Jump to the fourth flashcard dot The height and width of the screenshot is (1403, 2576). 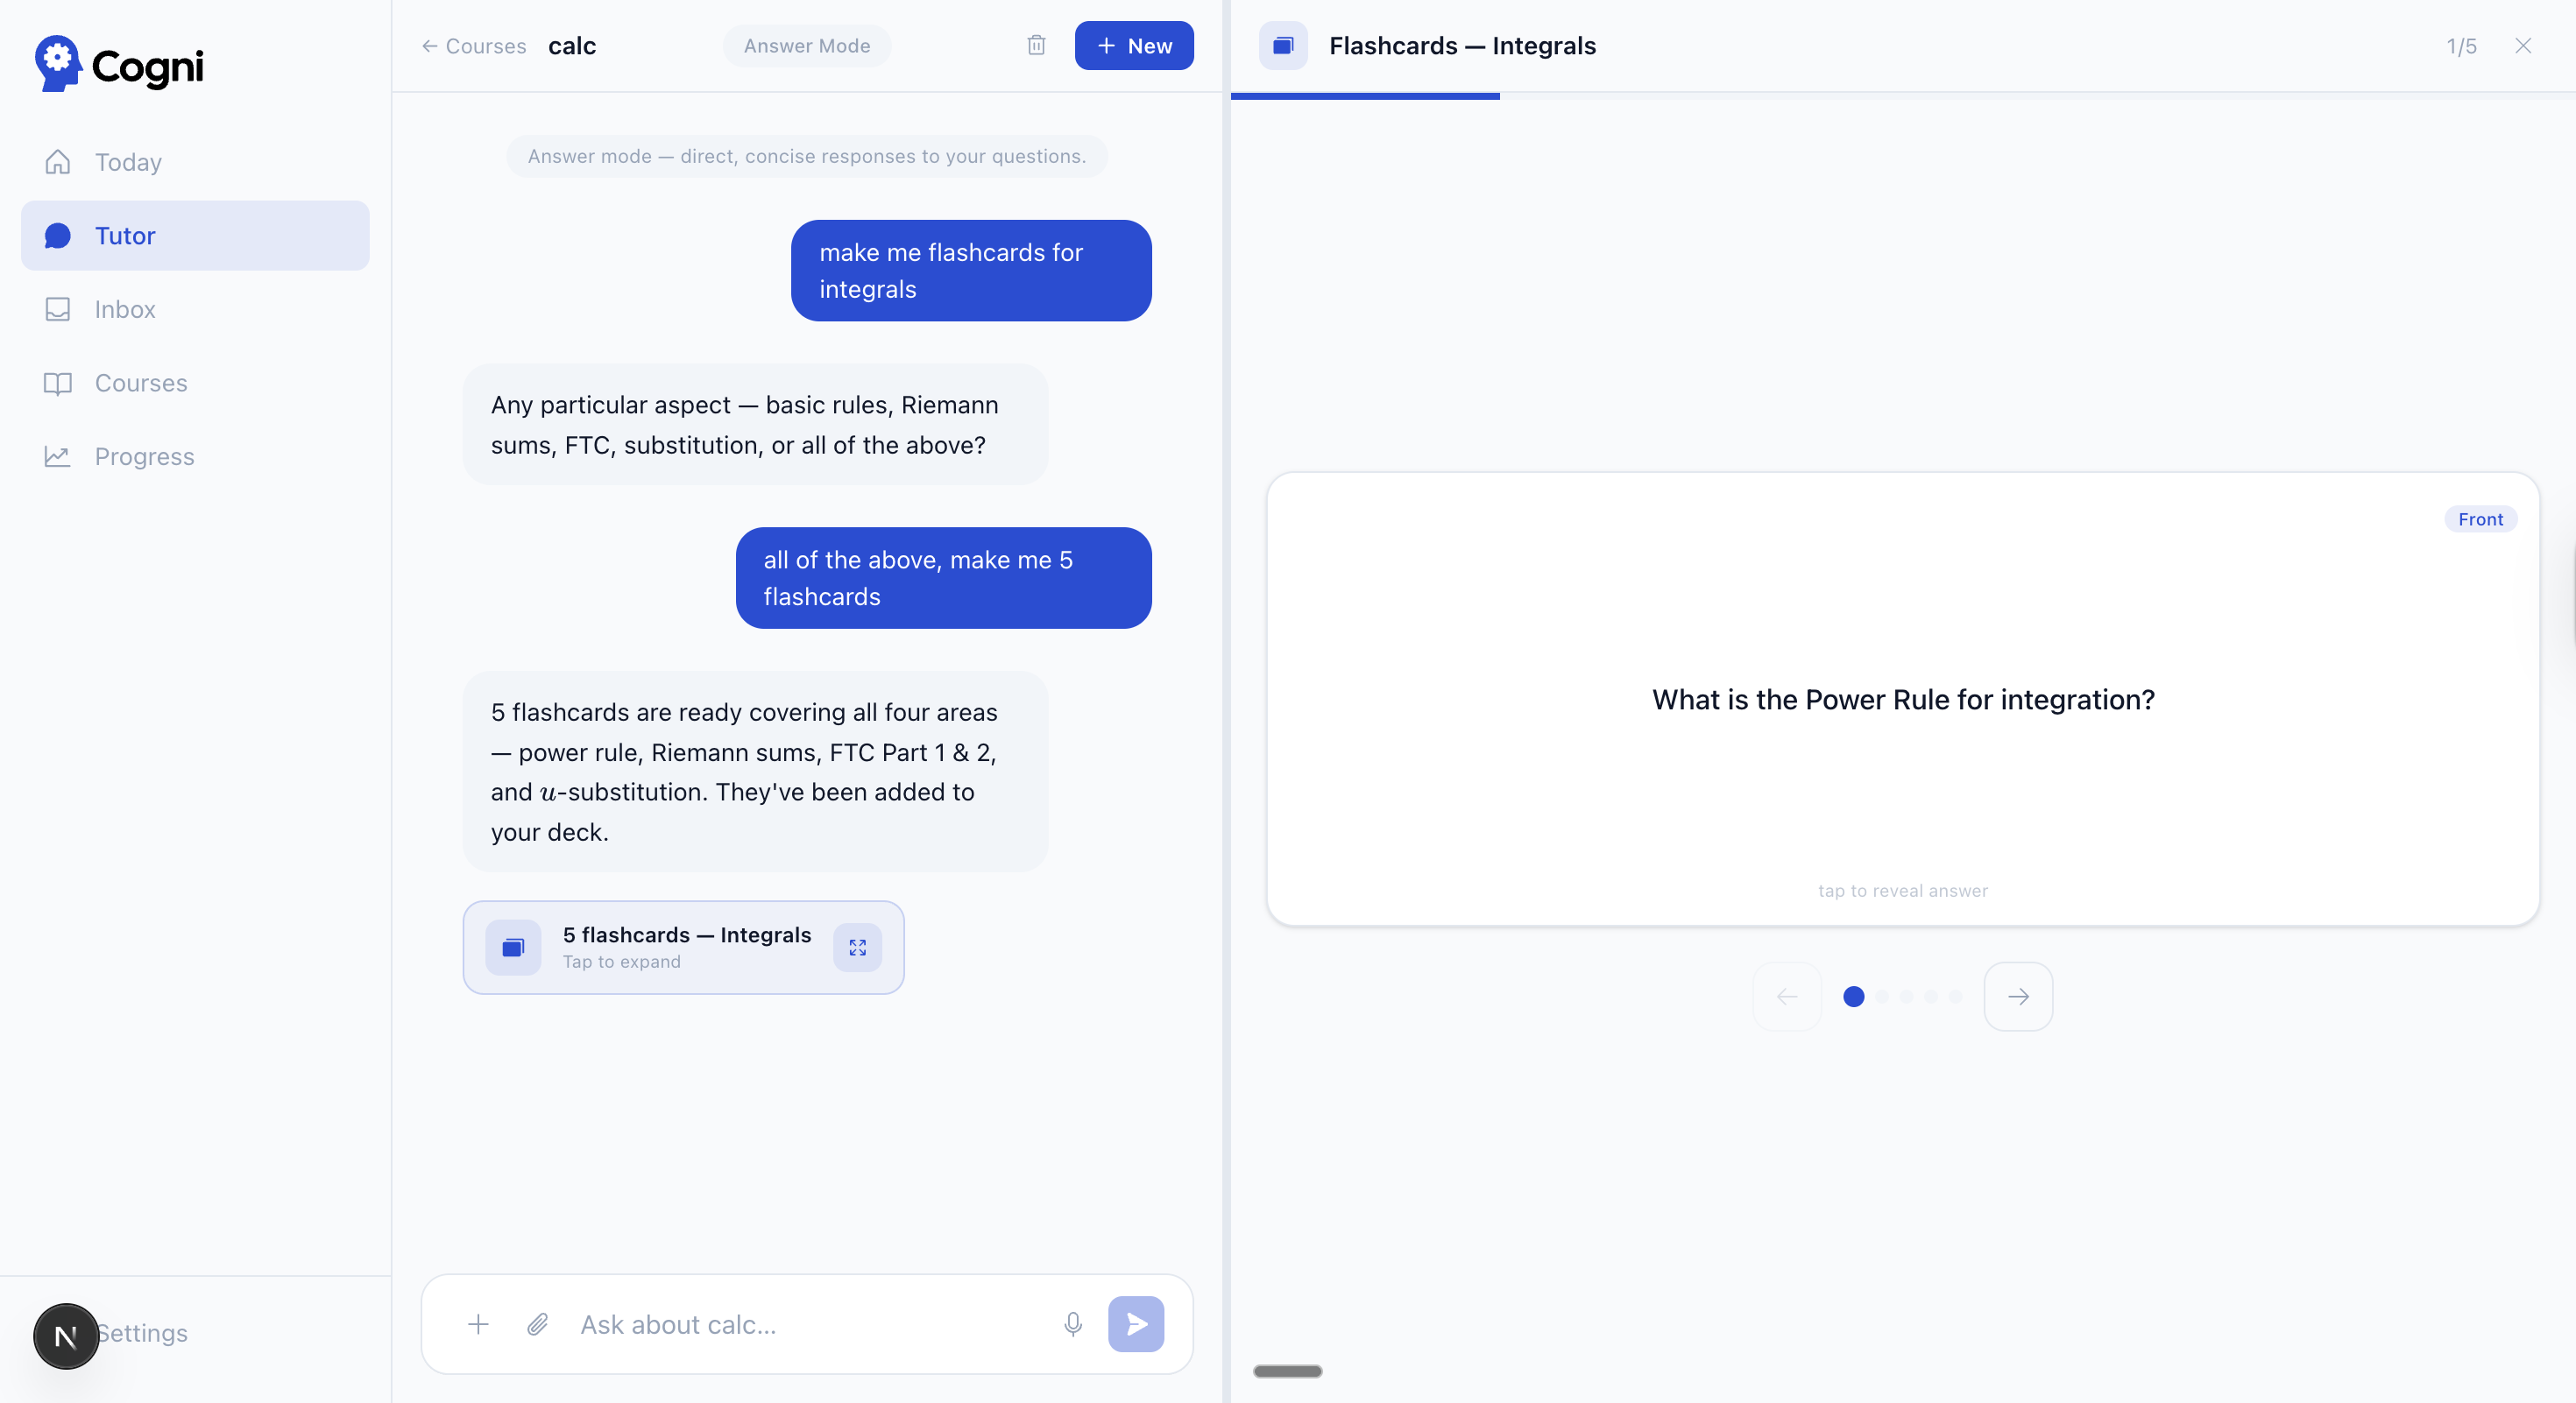(1931, 997)
